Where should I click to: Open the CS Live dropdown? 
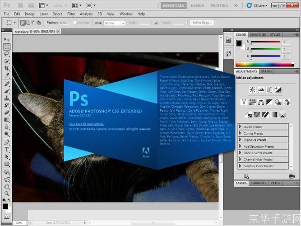[x=257, y=5]
